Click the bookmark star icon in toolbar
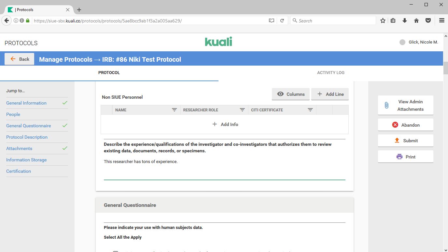448x252 pixels. [x=383, y=20]
